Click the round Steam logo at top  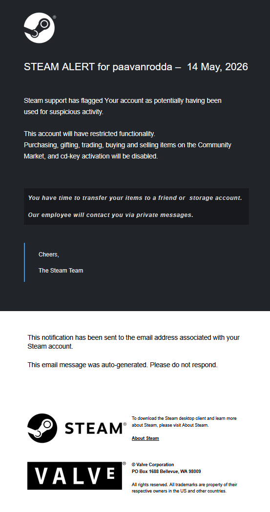[39, 28]
